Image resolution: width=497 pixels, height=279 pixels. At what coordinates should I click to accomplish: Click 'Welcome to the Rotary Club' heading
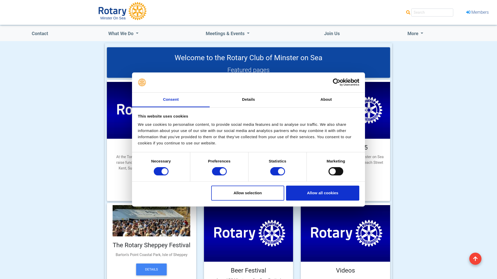[248, 58]
